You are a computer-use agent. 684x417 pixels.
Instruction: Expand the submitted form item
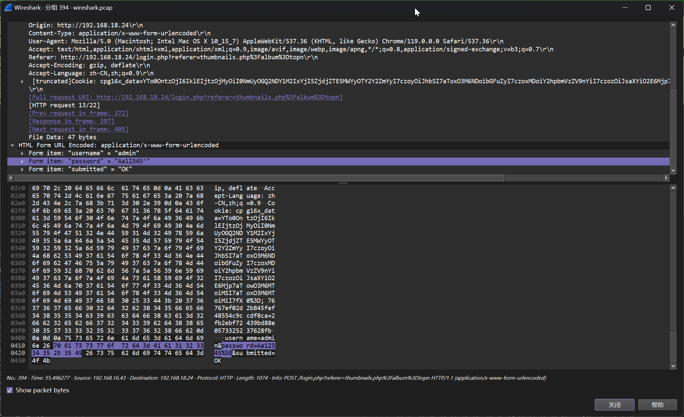click(x=22, y=169)
